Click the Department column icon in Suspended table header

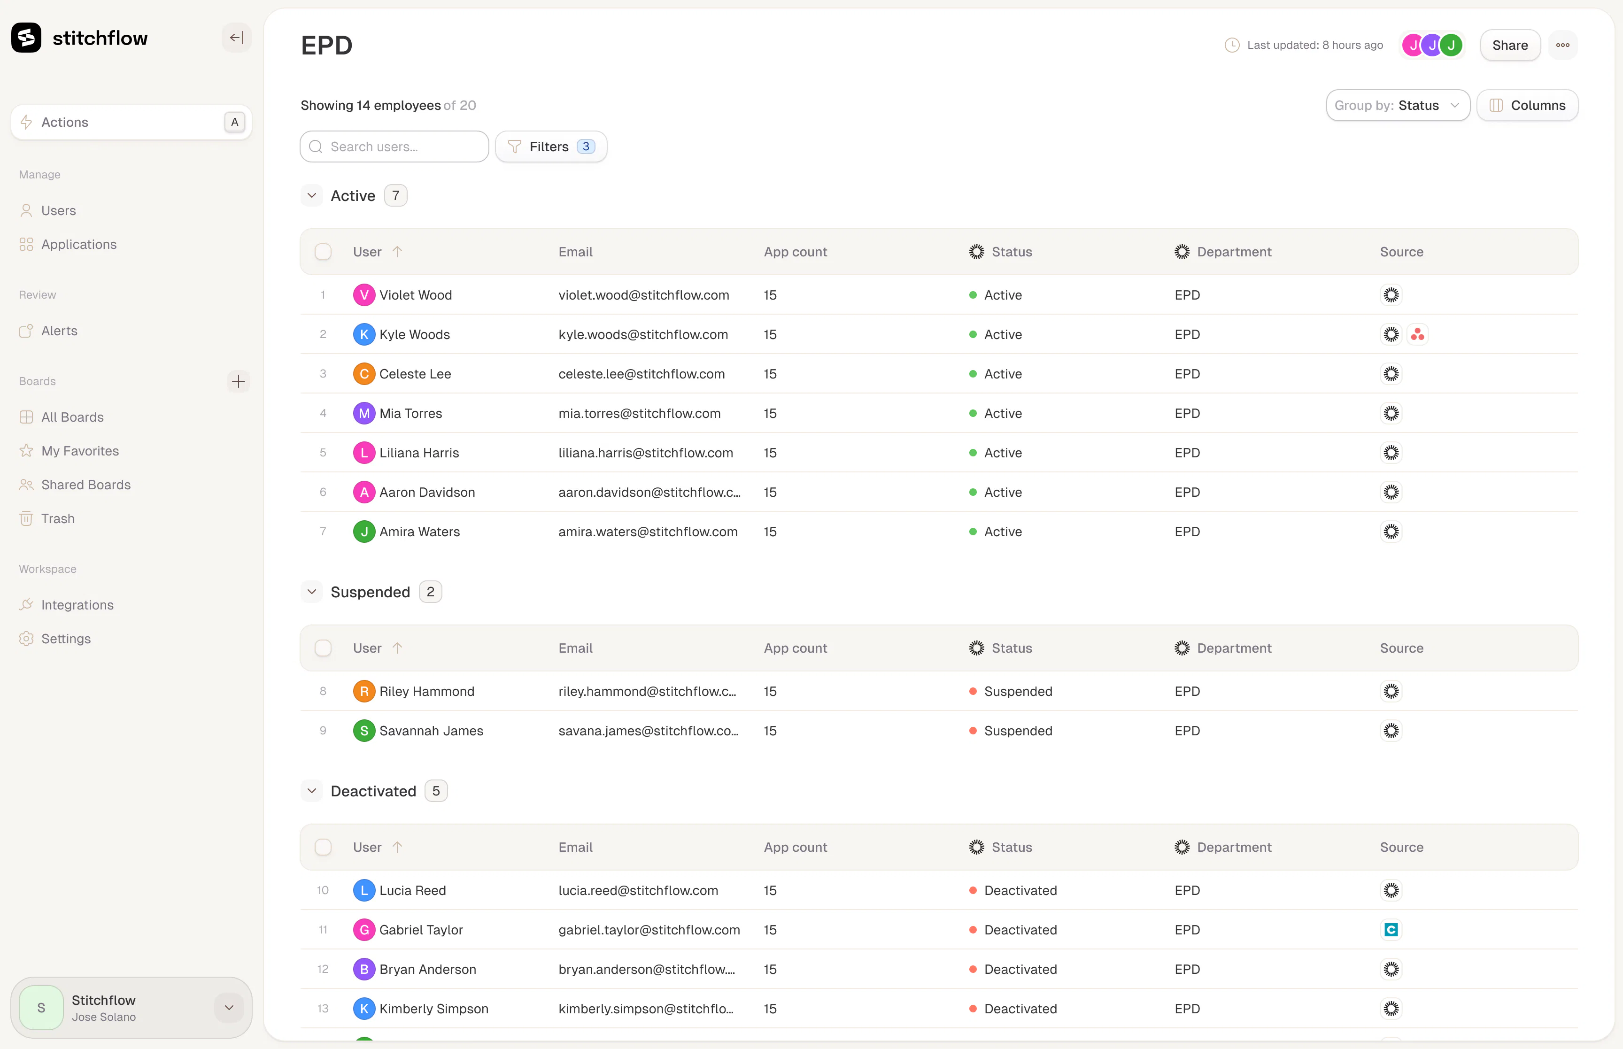point(1182,648)
